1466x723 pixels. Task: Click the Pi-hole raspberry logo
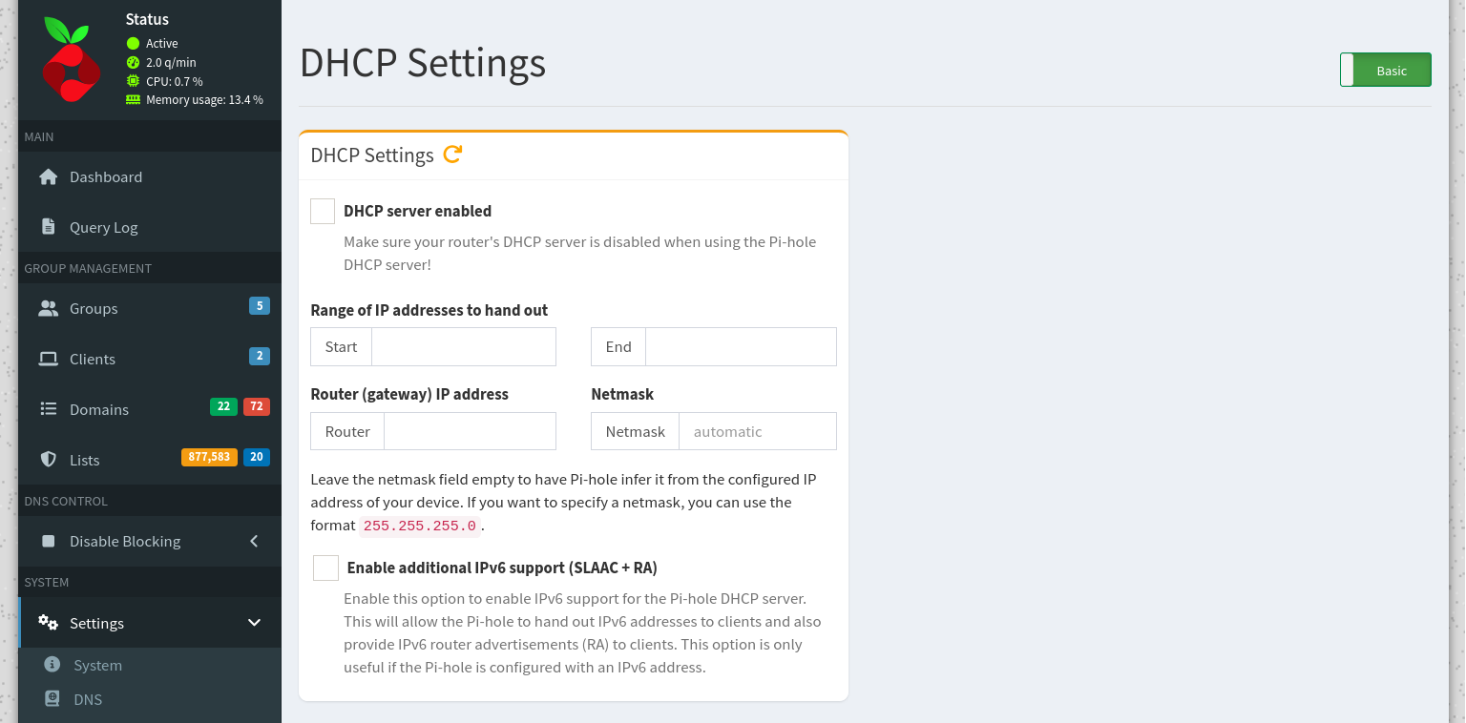71,60
